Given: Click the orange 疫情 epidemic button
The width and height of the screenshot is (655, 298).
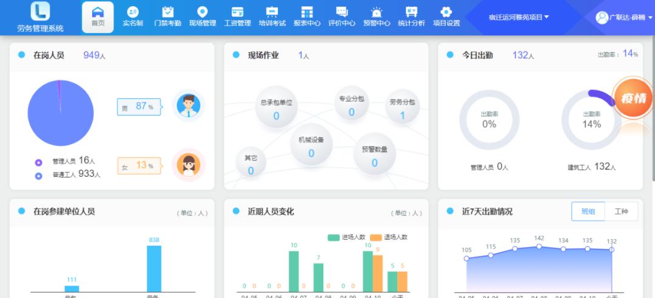Looking at the screenshot, I should [633, 98].
